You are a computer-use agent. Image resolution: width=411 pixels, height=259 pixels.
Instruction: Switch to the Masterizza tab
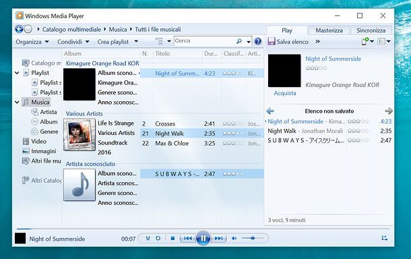point(329,30)
